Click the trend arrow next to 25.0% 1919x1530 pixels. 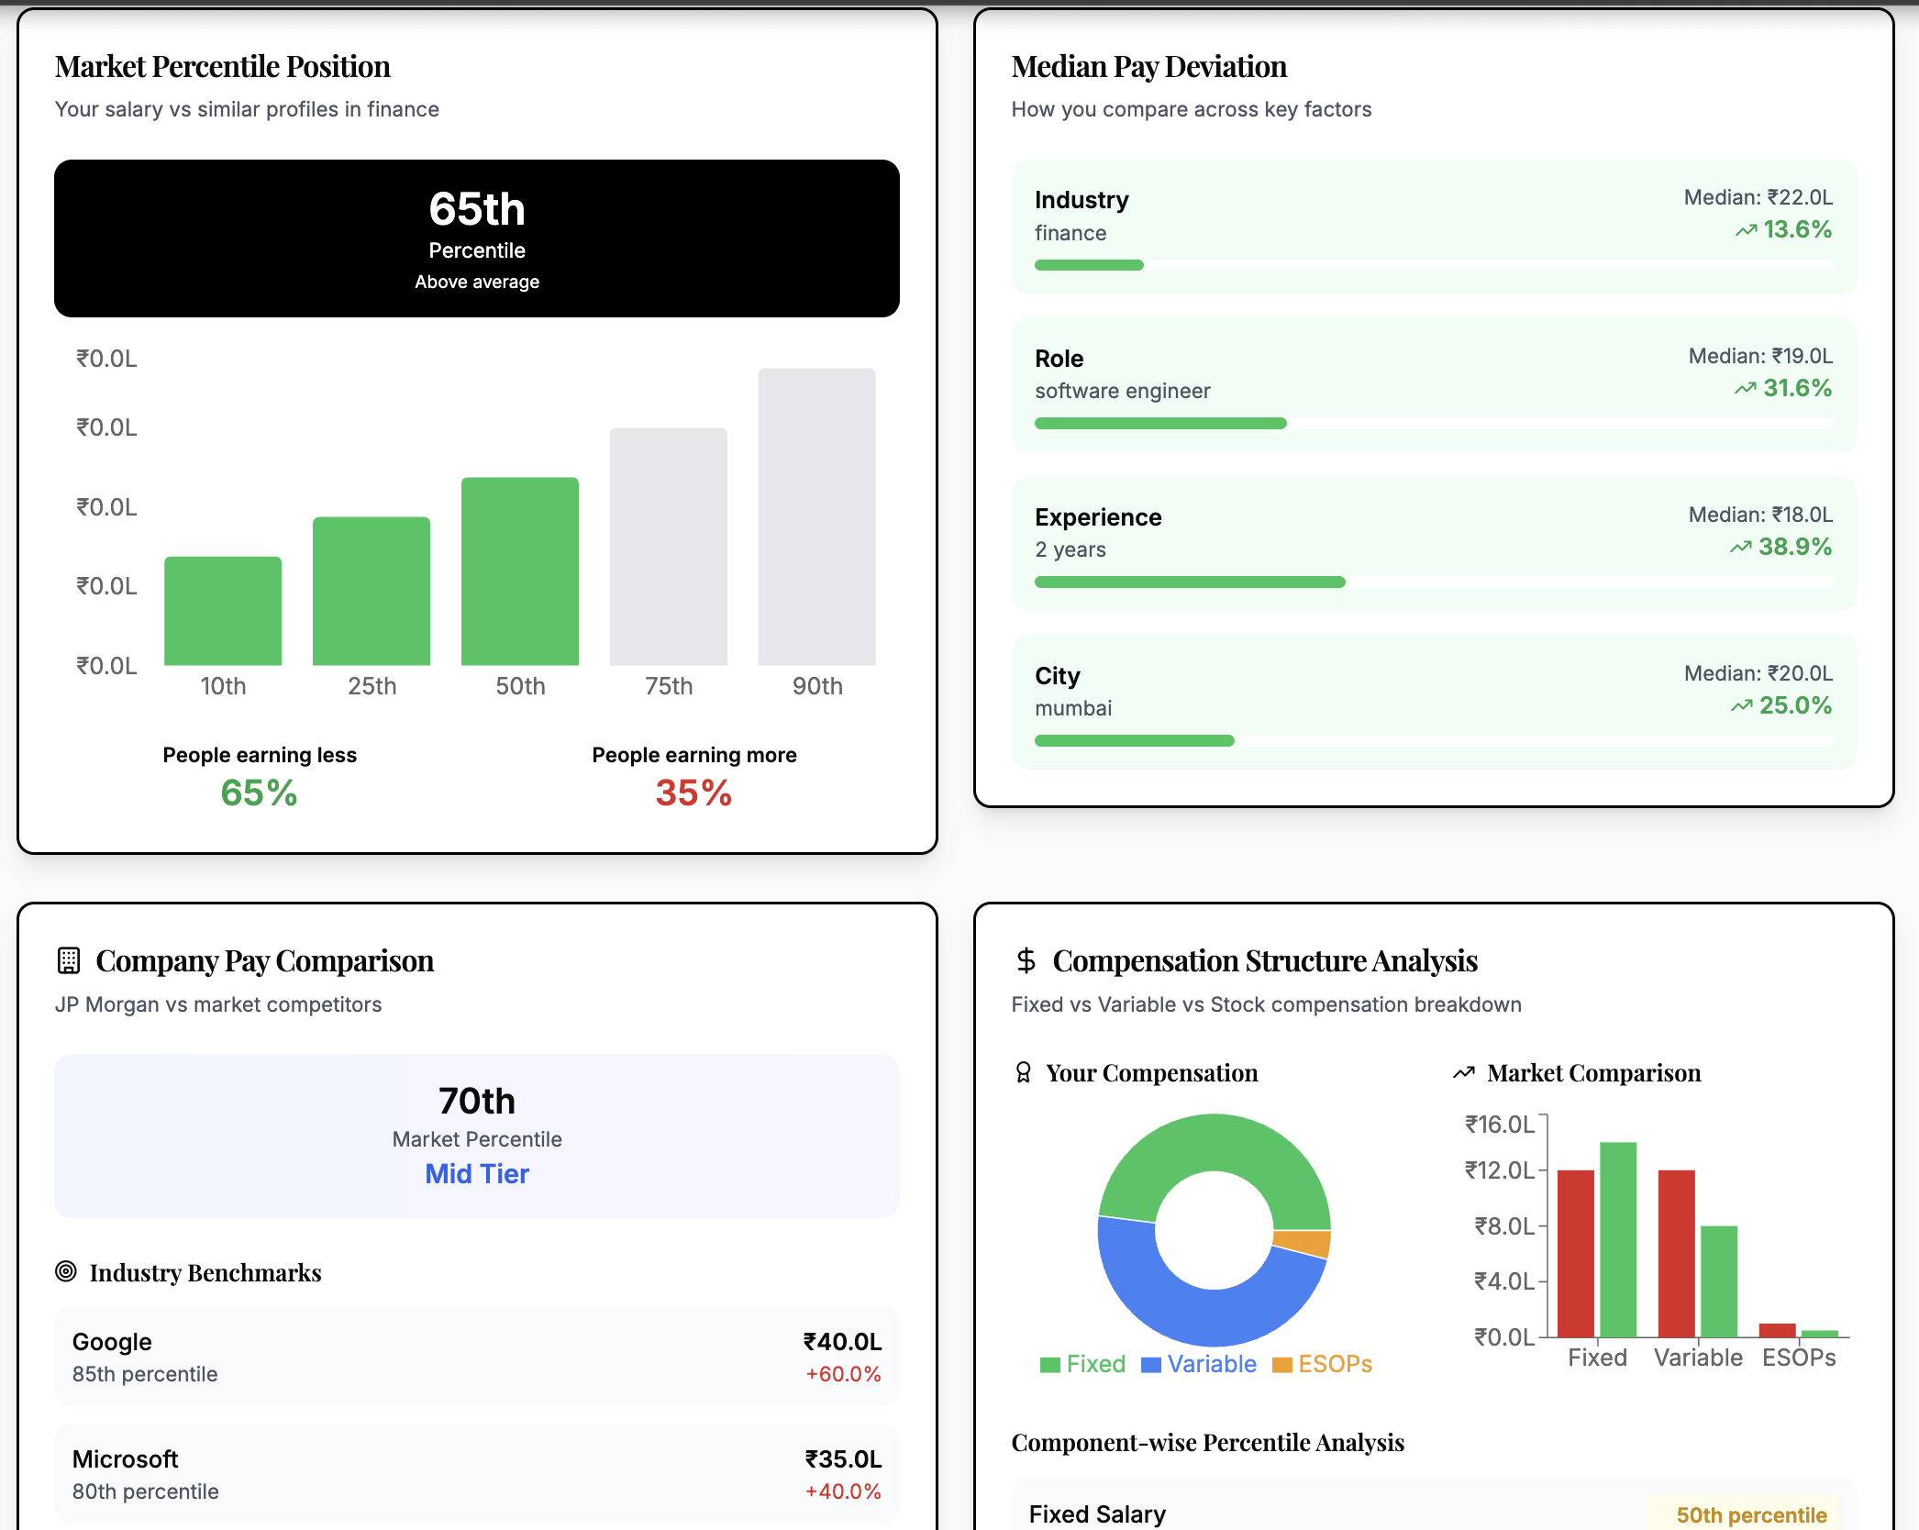[x=1741, y=706]
